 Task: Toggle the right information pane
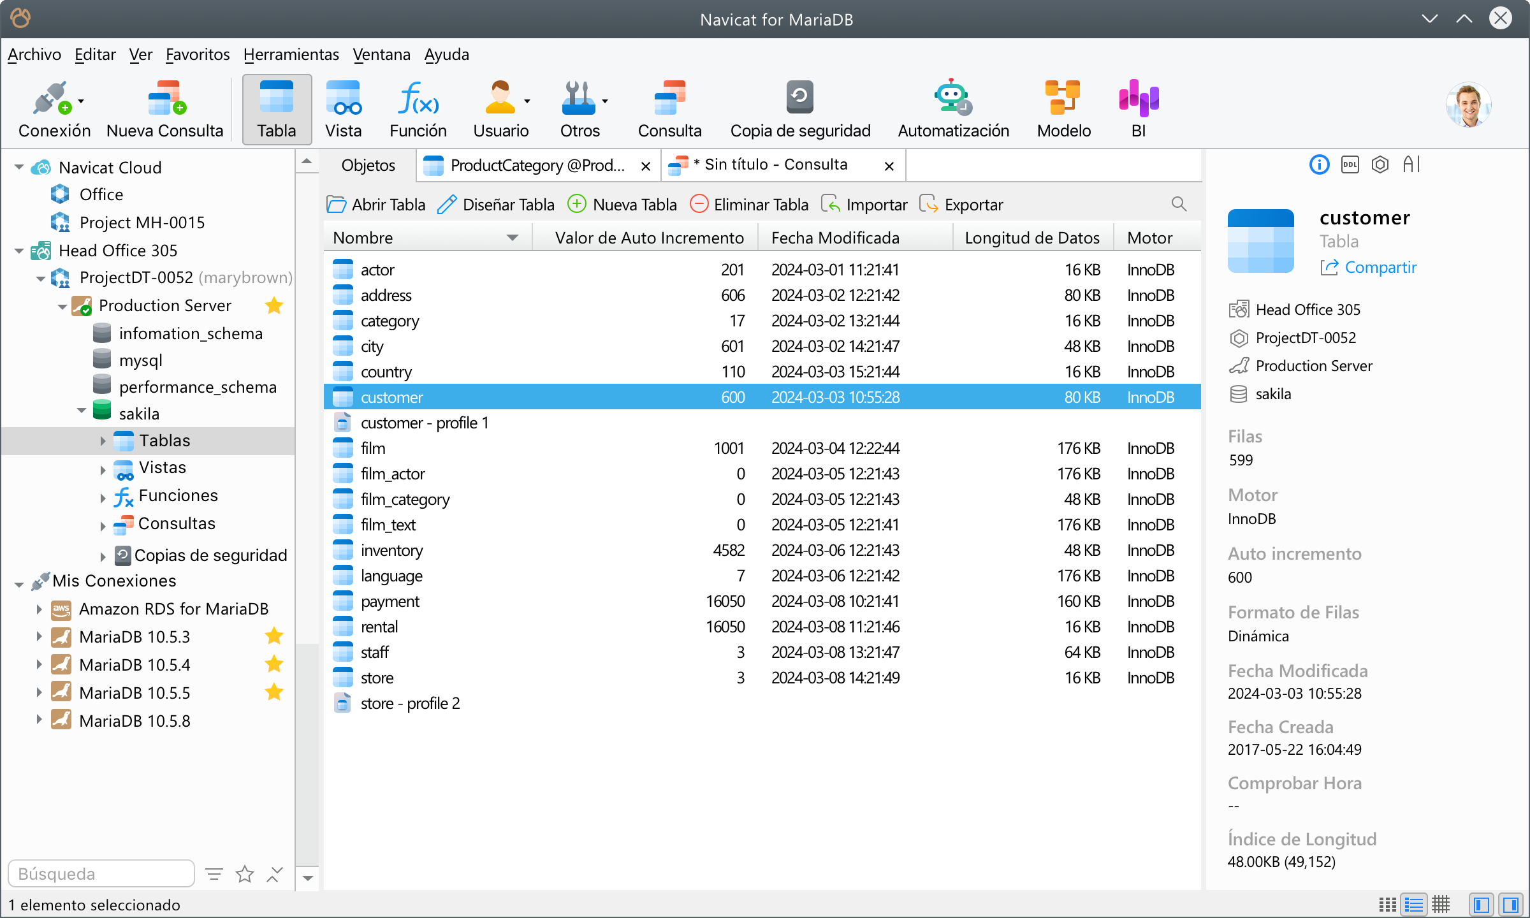[1511, 905]
